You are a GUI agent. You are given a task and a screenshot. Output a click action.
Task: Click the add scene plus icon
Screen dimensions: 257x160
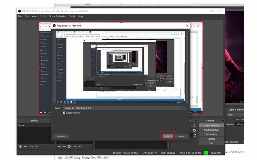click(20, 146)
